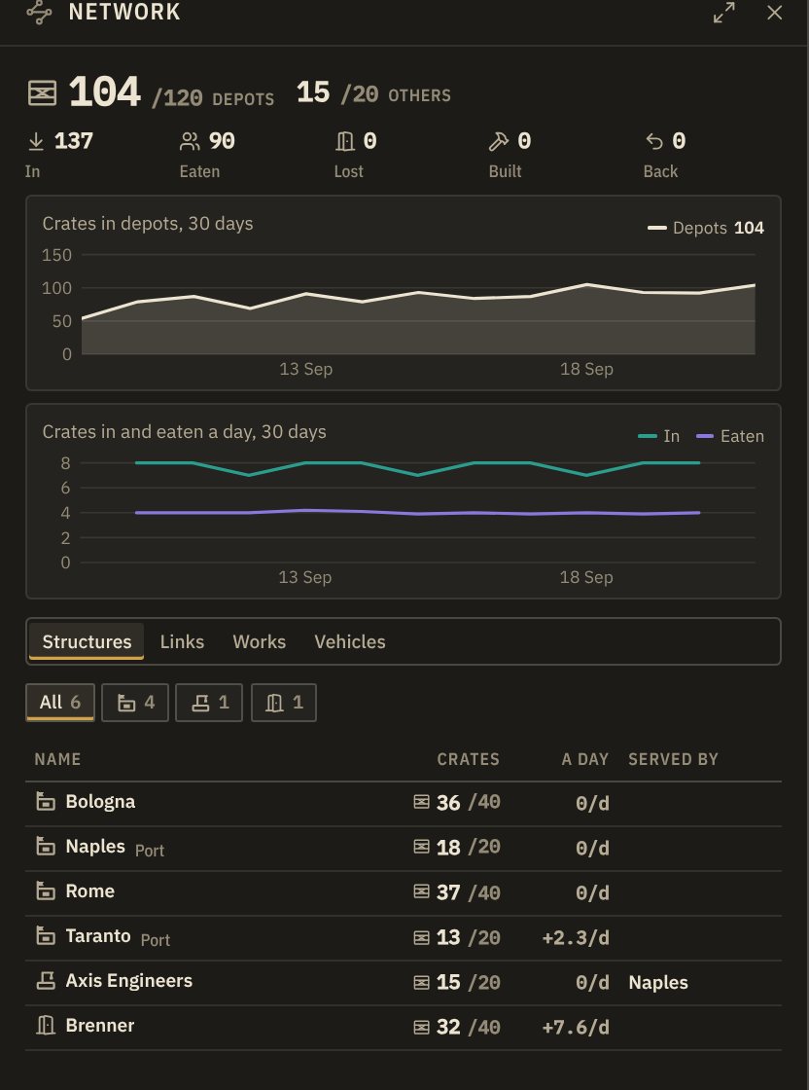The width and height of the screenshot is (809, 1090).
Task: Click the In download arrow icon
Action: (35, 142)
